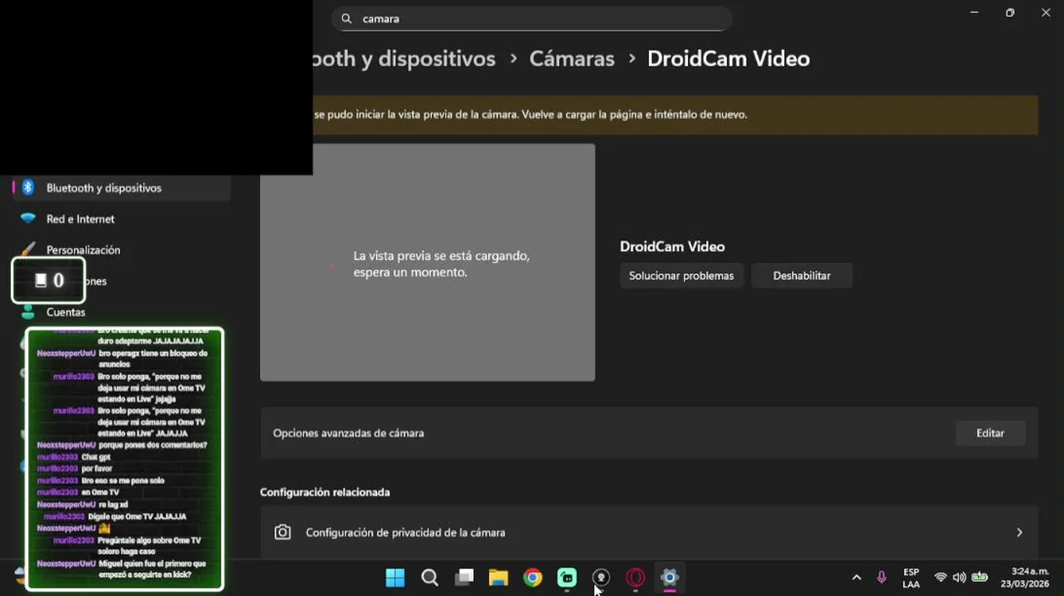This screenshot has width=1064, height=596.
Task: Click the Settings gear in taskbar
Action: [x=670, y=578]
